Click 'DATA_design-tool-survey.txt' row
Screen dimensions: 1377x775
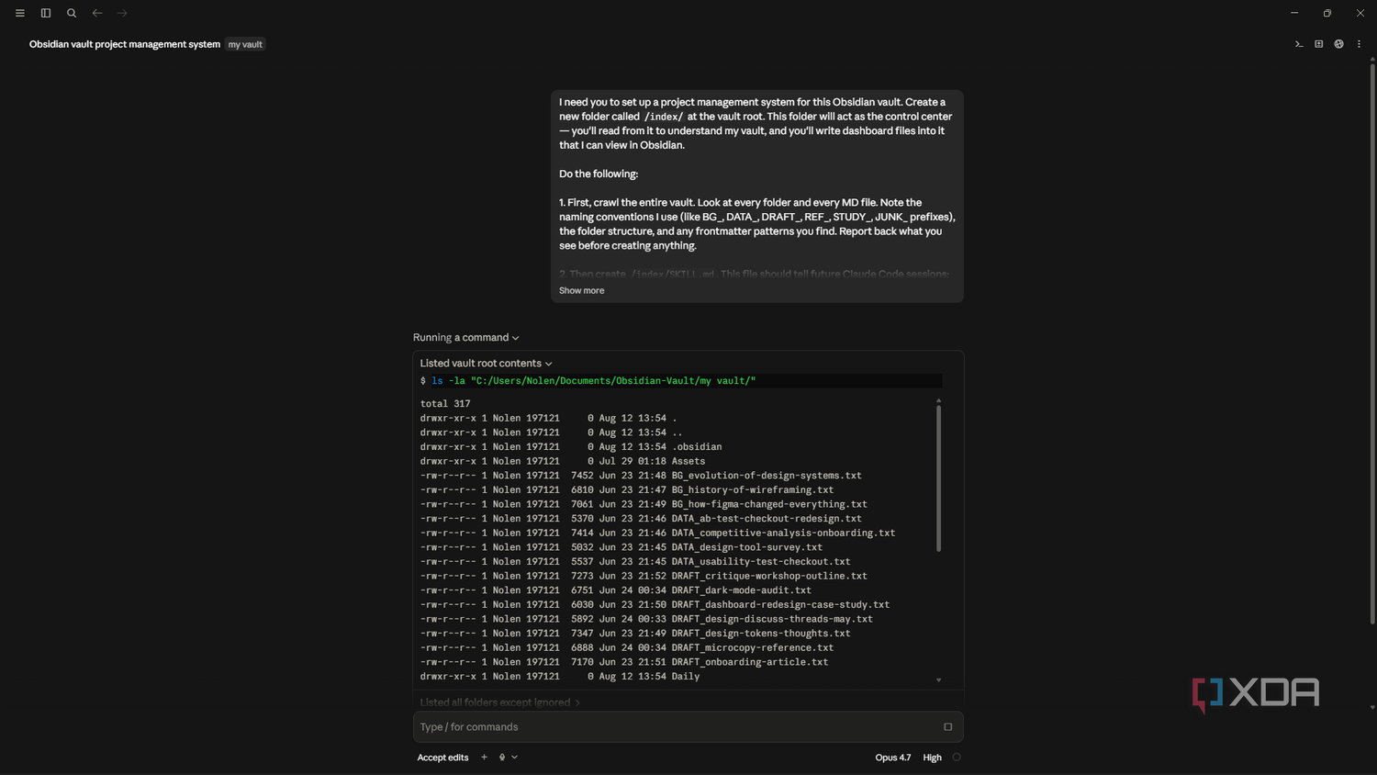(x=621, y=547)
